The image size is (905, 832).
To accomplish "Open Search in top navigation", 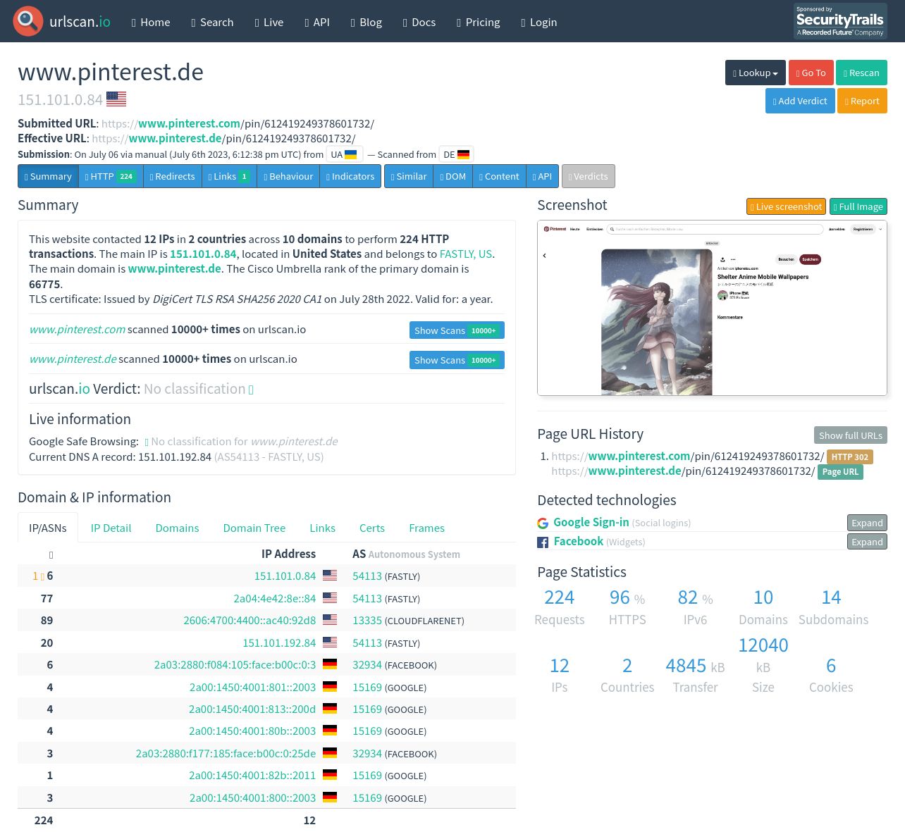I will 212,22.
